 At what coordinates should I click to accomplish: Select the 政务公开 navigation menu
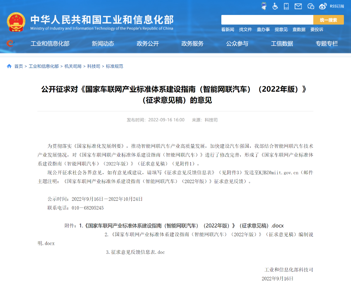(x=148, y=43)
